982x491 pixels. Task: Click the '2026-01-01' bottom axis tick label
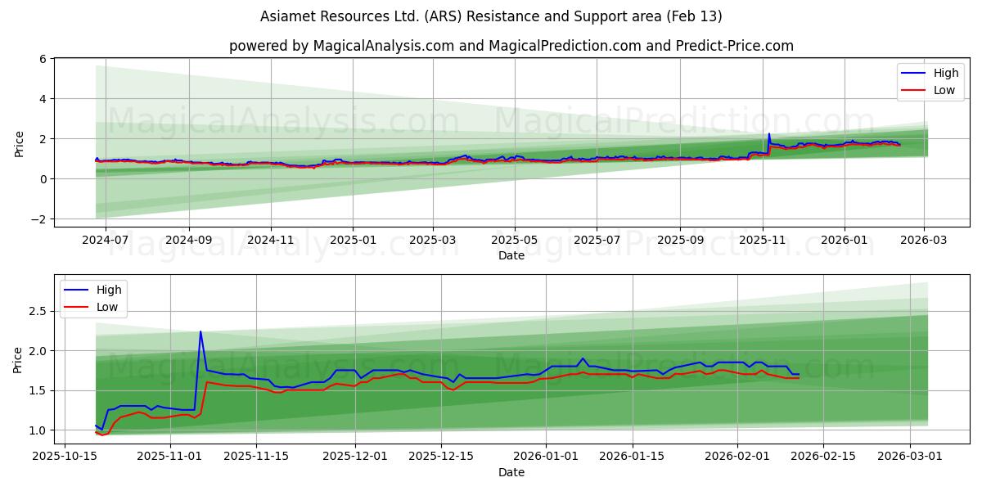coord(545,457)
